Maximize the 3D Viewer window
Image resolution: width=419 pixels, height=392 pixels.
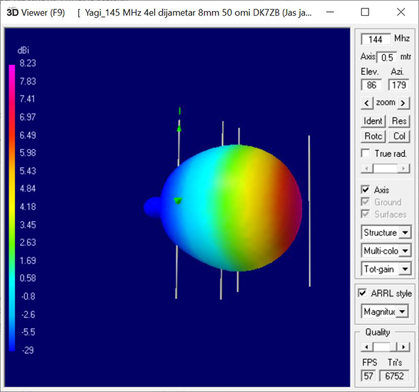(x=365, y=12)
